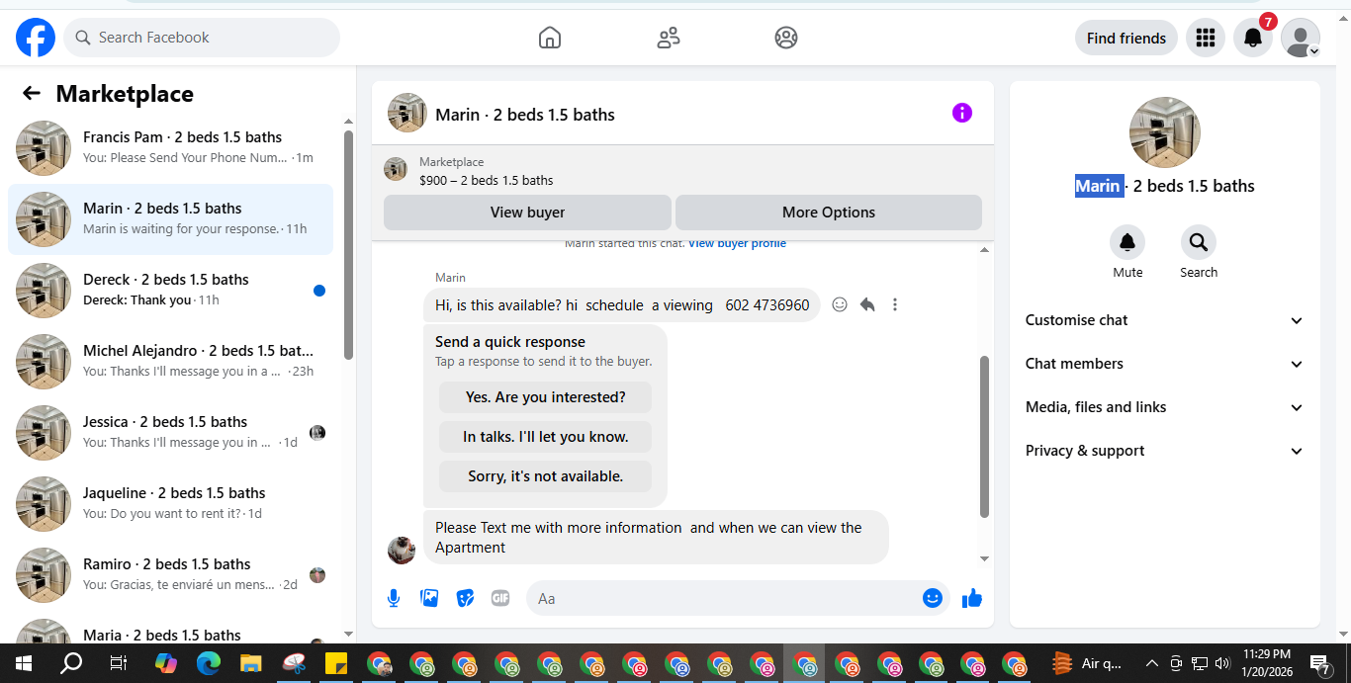Open Windows taskbar search
This screenshot has width=1351, height=683.
[71, 663]
